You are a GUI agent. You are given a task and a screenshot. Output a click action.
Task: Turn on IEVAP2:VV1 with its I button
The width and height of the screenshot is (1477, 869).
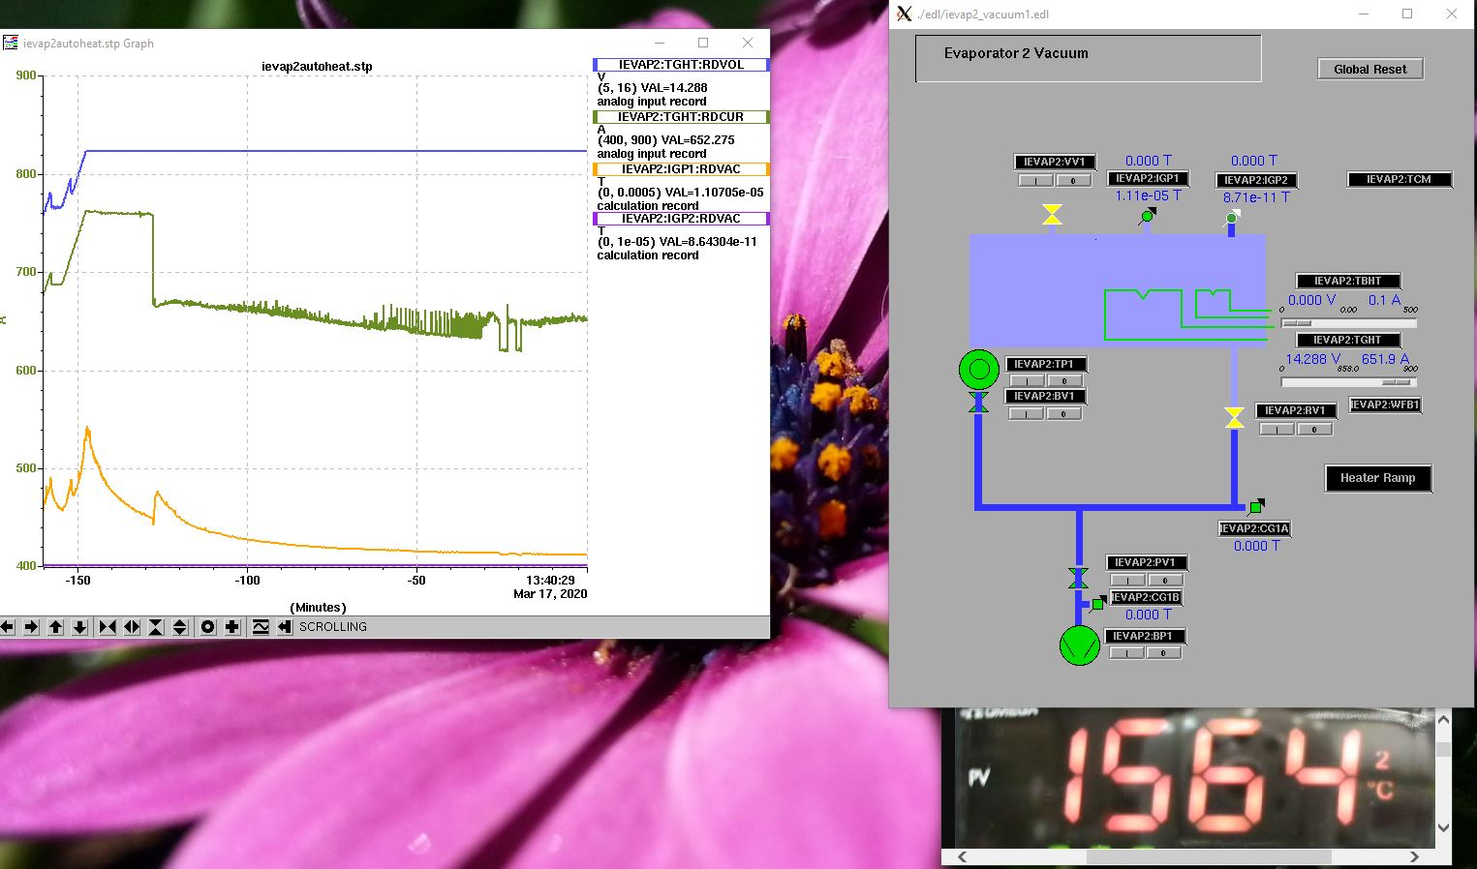(1035, 180)
